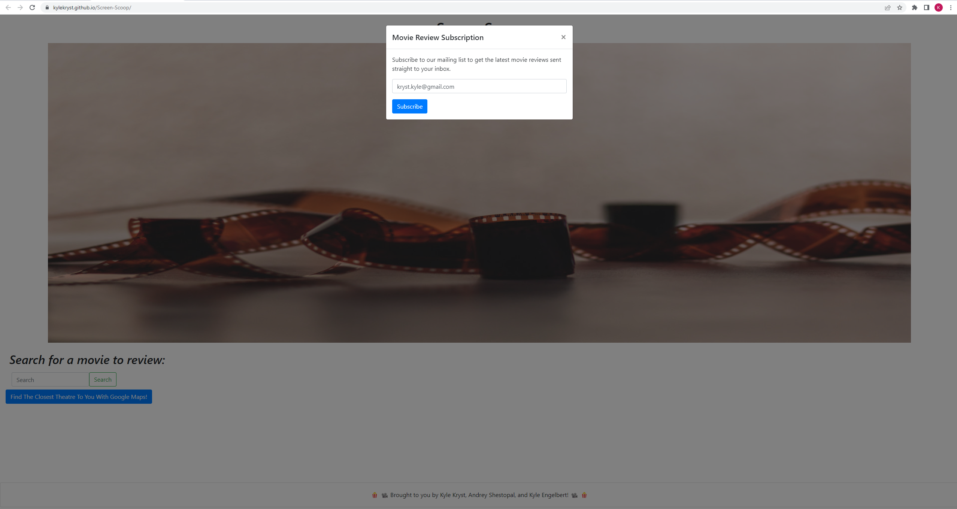Click the 'Search for a movie to review:' heading
957x509 pixels.
click(87, 360)
